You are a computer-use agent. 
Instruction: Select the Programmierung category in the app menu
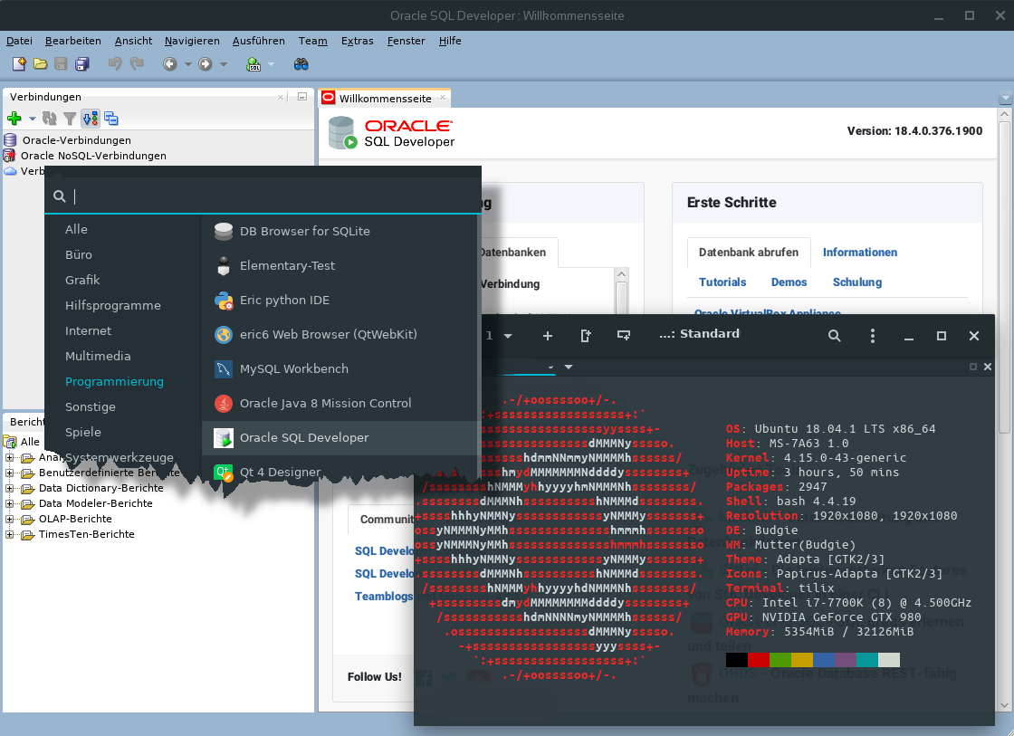click(114, 382)
